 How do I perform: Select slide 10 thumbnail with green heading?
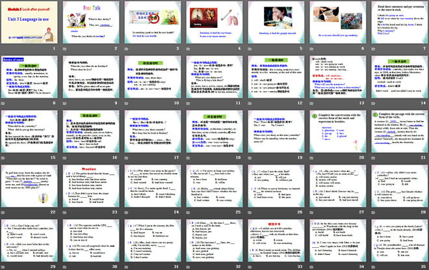pyautogui.click(x=153, y=77)
